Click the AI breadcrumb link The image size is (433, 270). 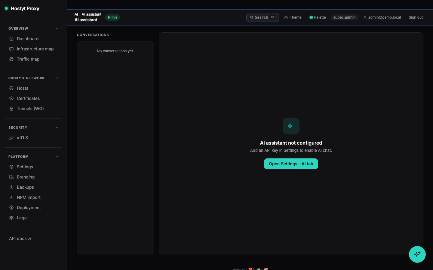76,14
